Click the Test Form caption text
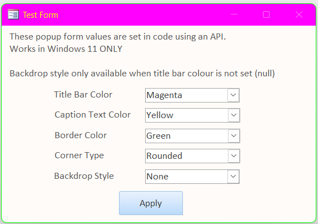Screen dimensions: 318x224 click(41, 15)
